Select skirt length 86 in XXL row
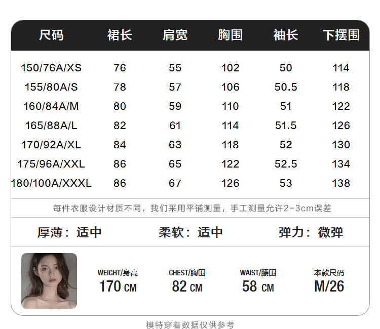The height and width of the screenshot is (329, 380). click(x=120, y=164)
